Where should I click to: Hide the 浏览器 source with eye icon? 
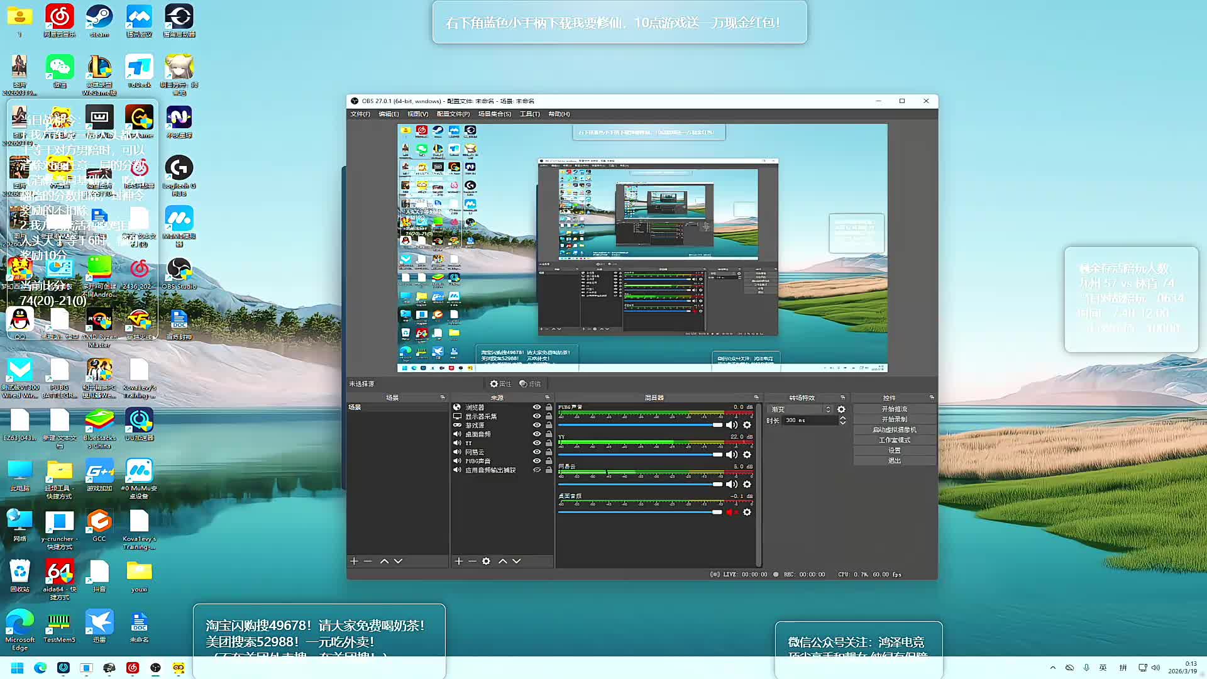(537, 407)
